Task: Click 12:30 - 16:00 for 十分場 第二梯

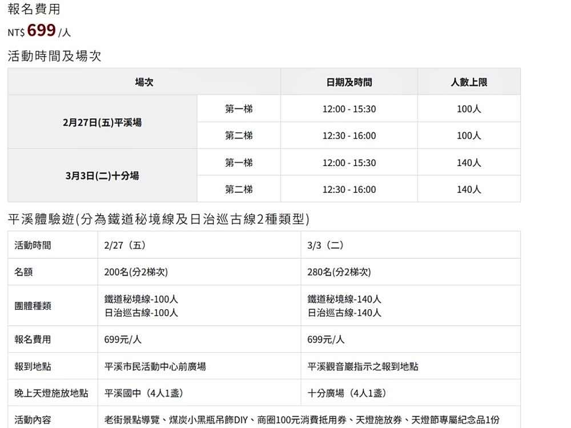Action: [x=349, y=189]
